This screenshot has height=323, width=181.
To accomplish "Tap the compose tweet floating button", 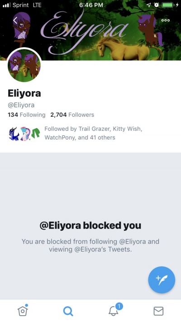I will point(162,280).
